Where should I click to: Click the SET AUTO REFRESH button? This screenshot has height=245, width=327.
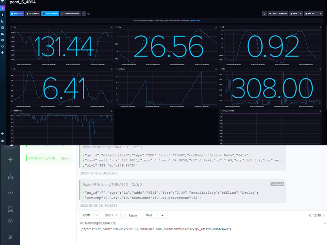(278, 13)
